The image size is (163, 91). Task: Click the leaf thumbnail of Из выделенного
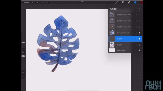(x=112, y=33)
